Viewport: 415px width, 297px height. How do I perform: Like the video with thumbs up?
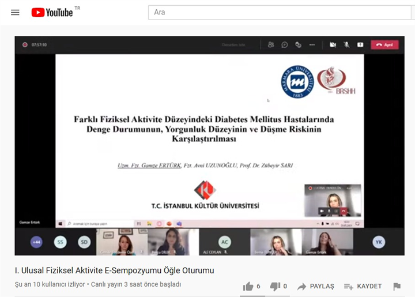[248, 286]
